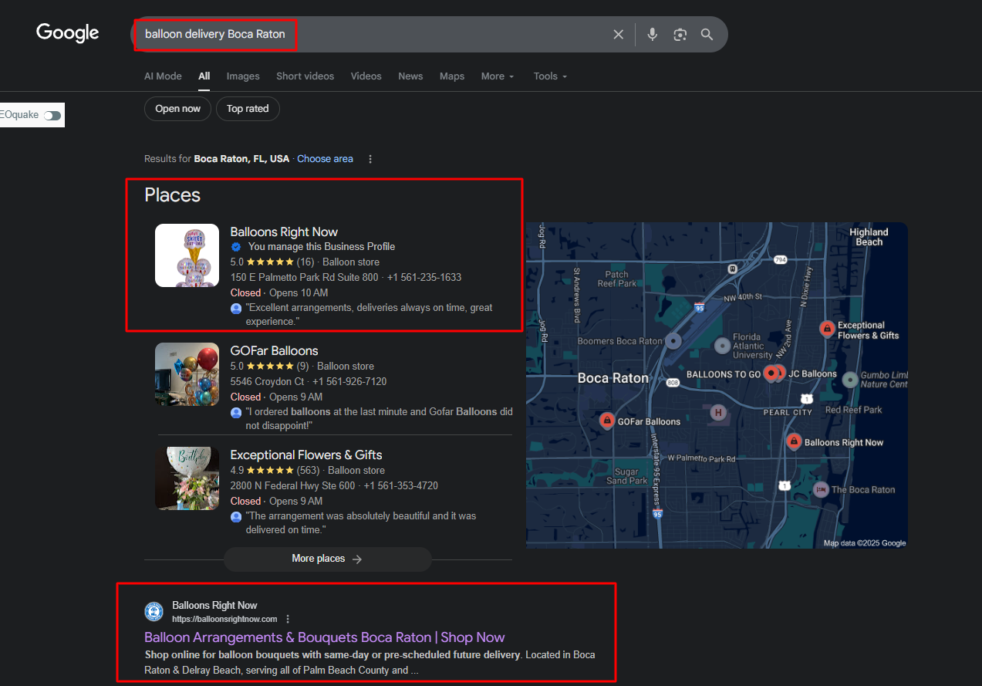Open three-dot menu beside balloonsrightnow.com URL

[x=288, y=619]
